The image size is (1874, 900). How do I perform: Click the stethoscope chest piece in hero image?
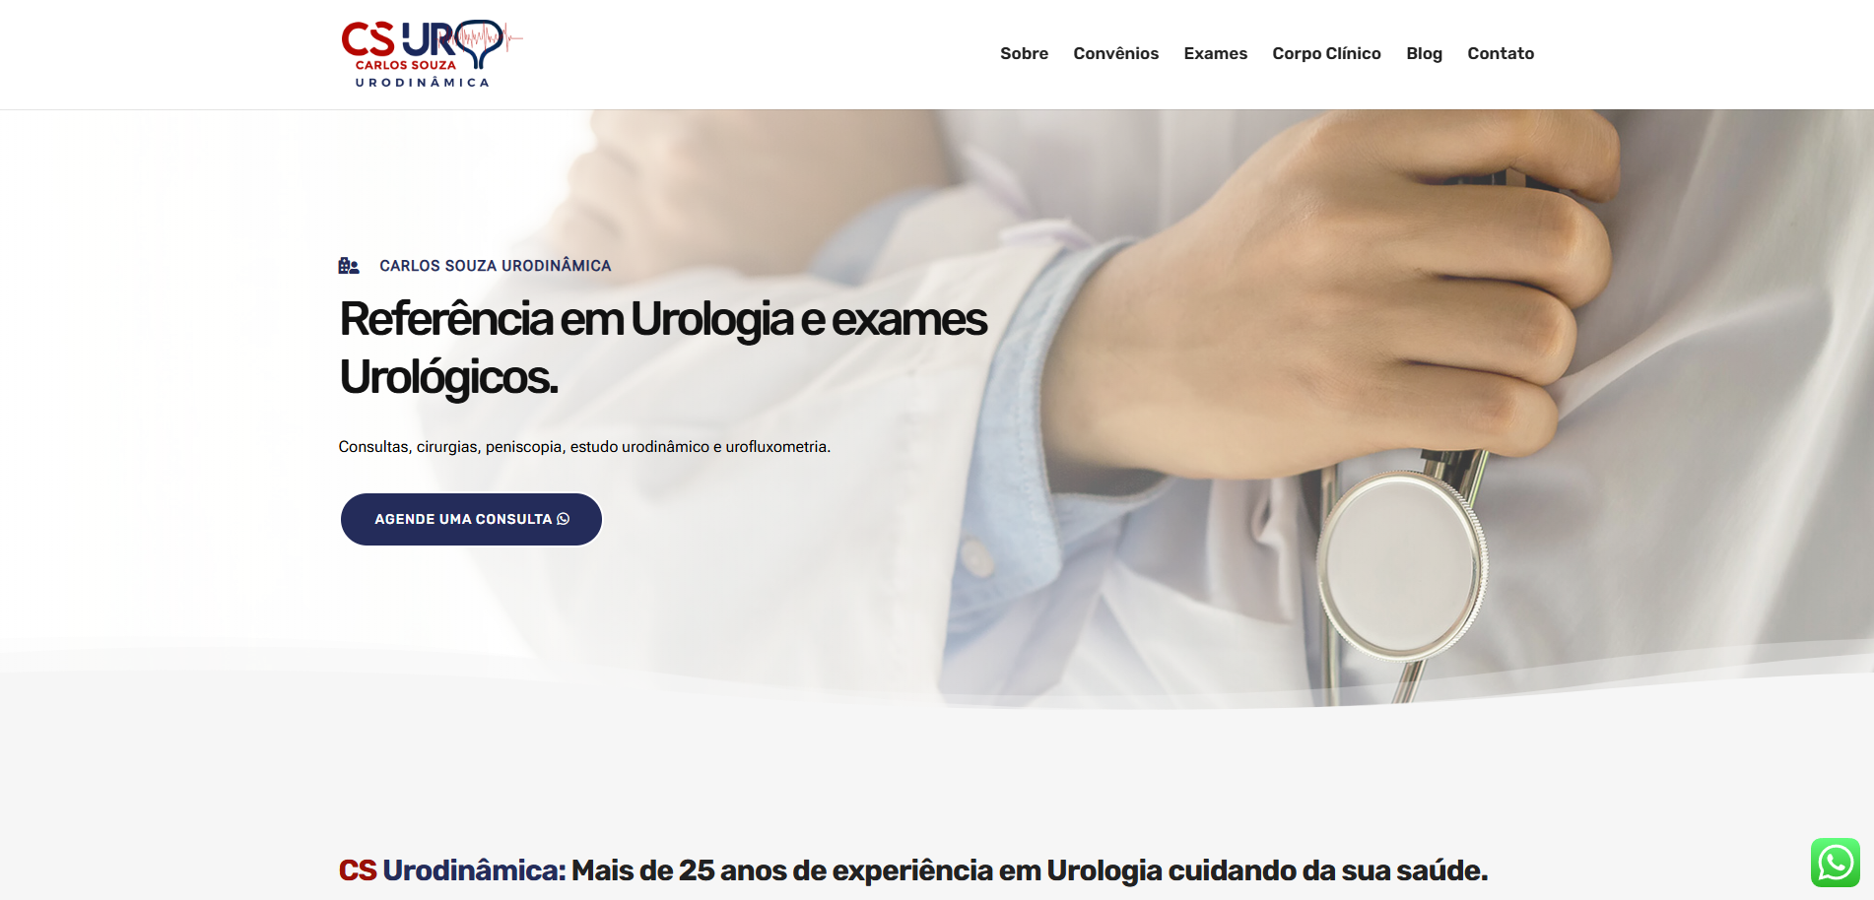point(1401,566)
